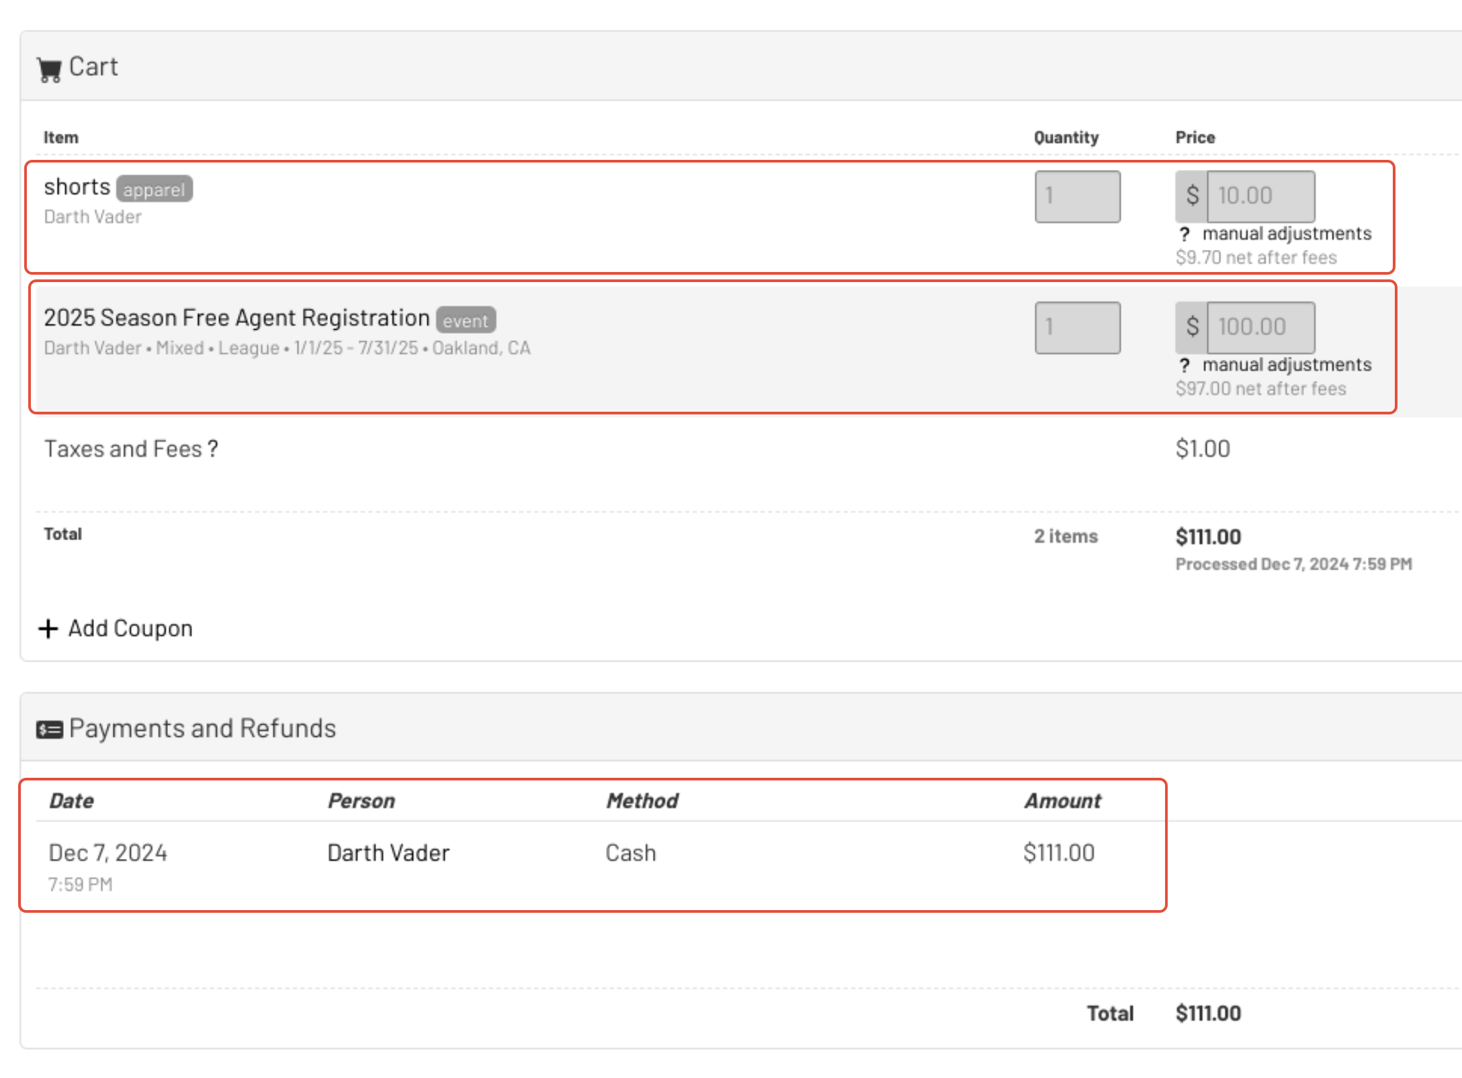The height and width of the screenshot is (1078, 1462).
Task: Click the Date column header
Action: coord(71,801)
